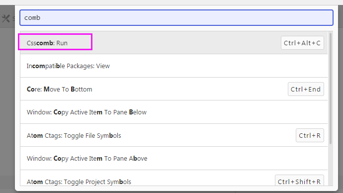Select Window: Copy Active Item To Pane Above
Image resolution: width=343 pixels, height=193 pixels.
point(174,158)
